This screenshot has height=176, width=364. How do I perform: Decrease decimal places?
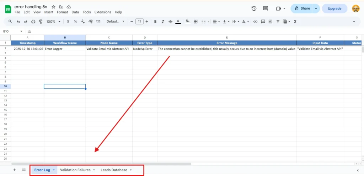[83, 22]
